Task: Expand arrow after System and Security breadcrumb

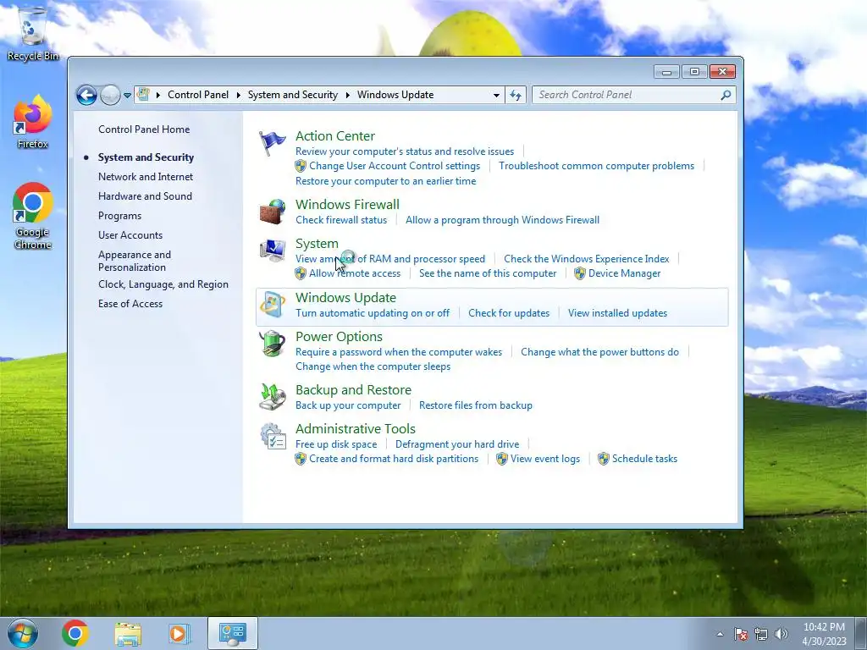Action: click(348, 95)
